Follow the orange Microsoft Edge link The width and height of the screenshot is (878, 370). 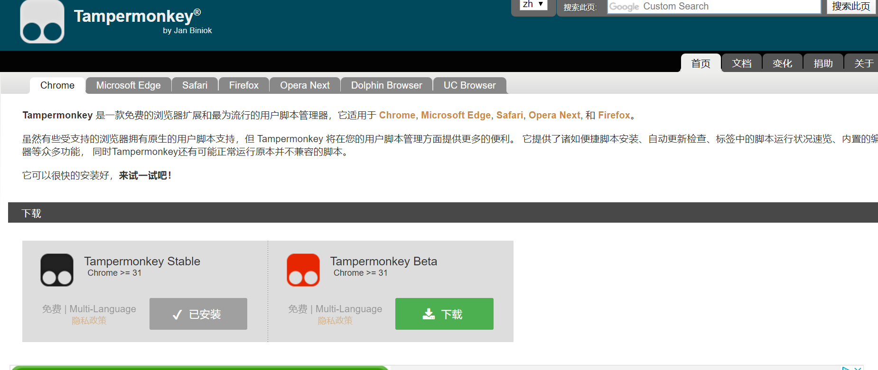[x=456, y=115]
